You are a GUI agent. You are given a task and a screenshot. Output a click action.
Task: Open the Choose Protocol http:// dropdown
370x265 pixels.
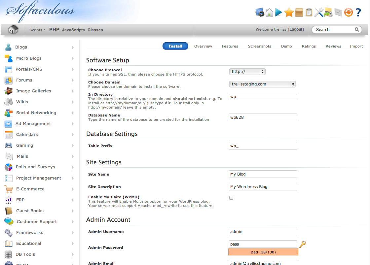(x=247, y=71)
